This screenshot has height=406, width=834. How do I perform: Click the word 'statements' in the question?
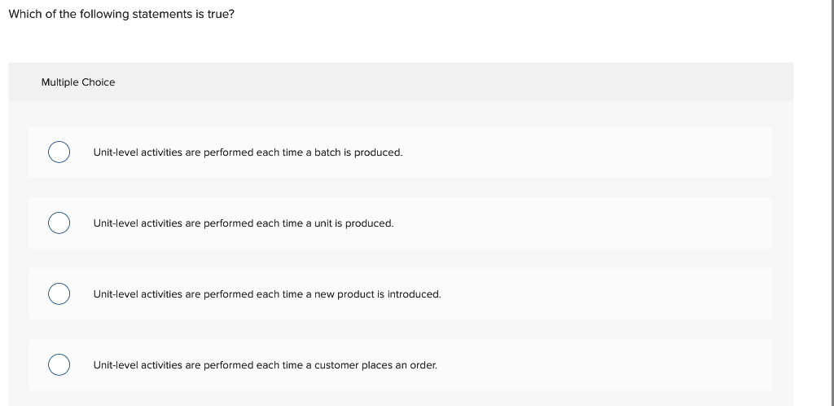(161, 15)
